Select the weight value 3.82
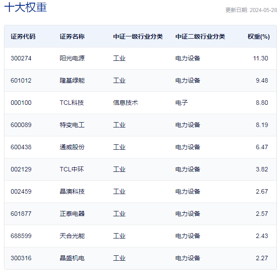This screenshot has height=274, width=280. point(262,169)
